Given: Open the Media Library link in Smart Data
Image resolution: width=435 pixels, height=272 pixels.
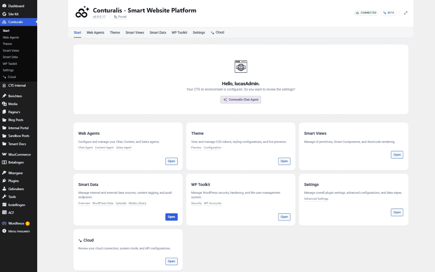Looking at the screenshot, I should tap(137, 203).
